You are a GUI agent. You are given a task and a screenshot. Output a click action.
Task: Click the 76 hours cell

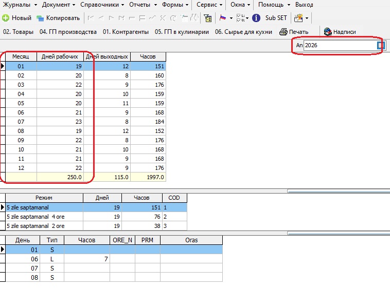[x=142, y=217]
